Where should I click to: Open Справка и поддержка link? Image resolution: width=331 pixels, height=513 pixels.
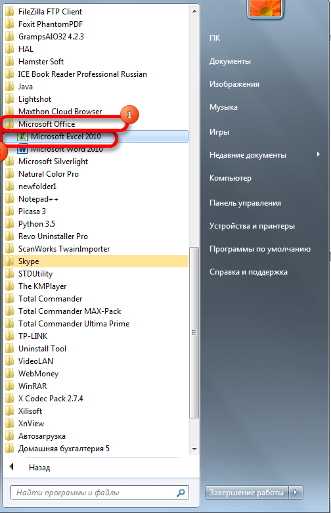(x=248, y=272)
